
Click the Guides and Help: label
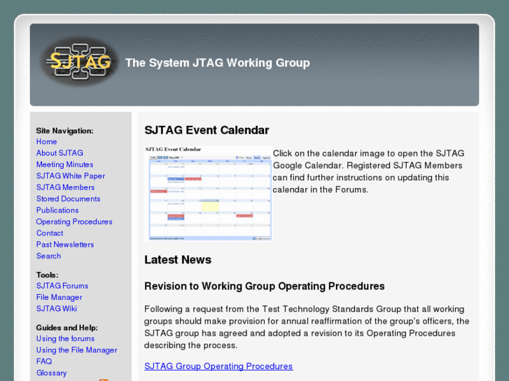coord(67,328)
